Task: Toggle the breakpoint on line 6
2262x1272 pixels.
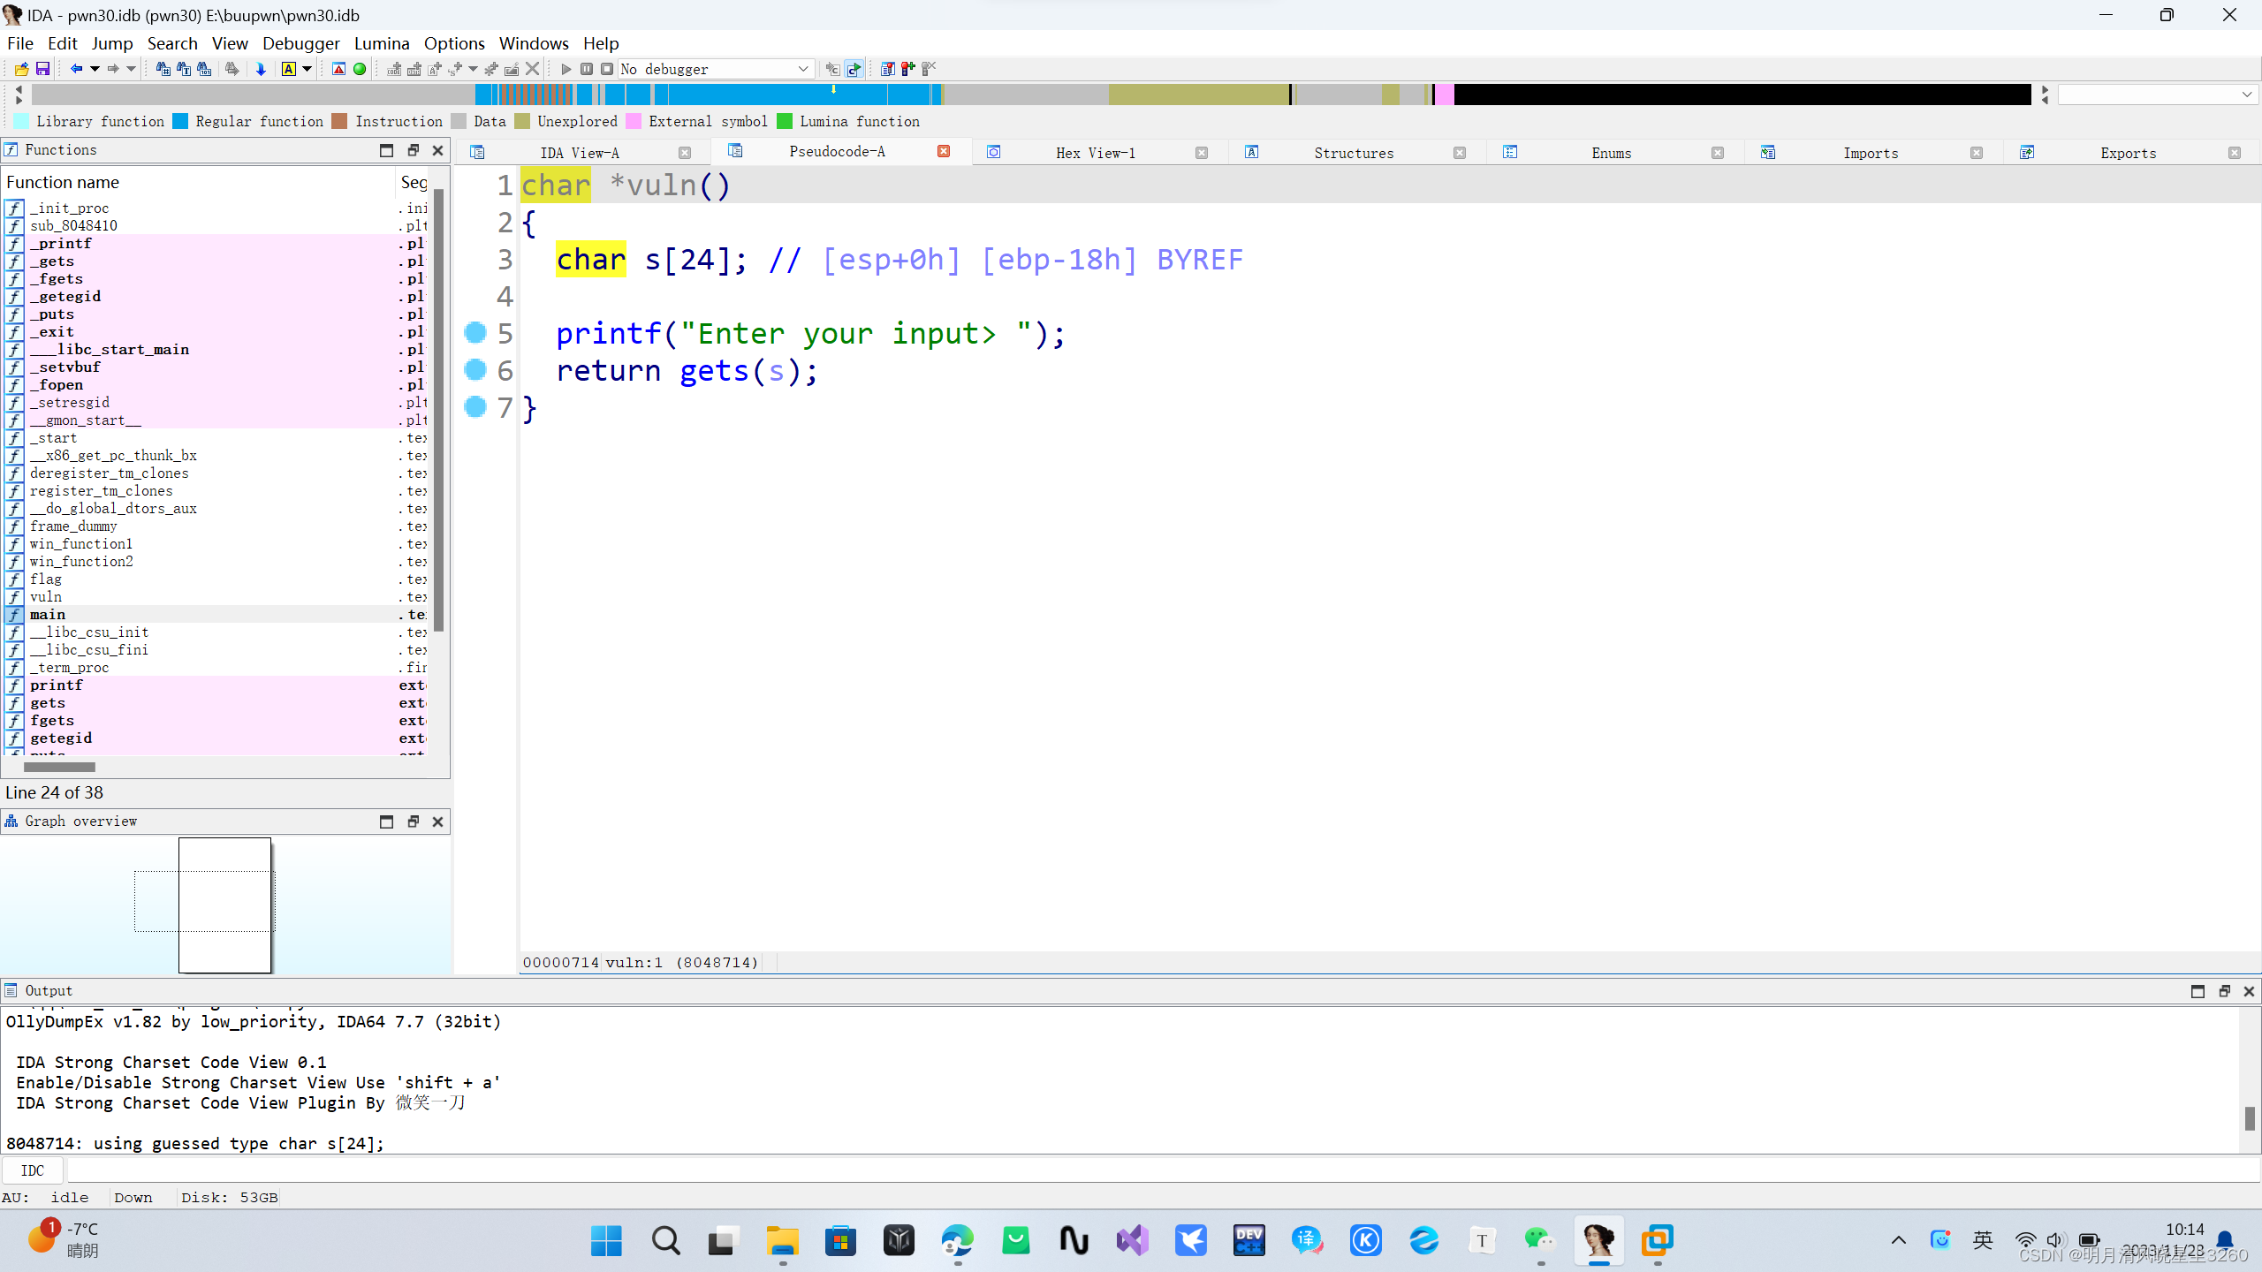Action: 475,371
